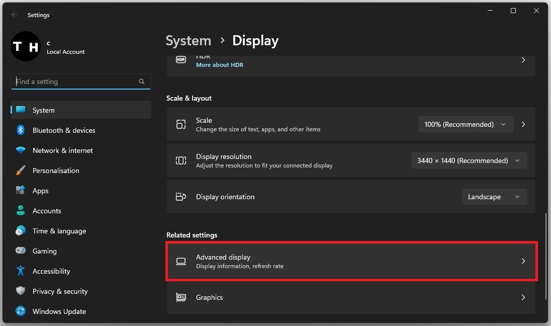551x326 pixels.
Task: Expand the Scale row chevron arrow
Action: (x=523, y=124)
